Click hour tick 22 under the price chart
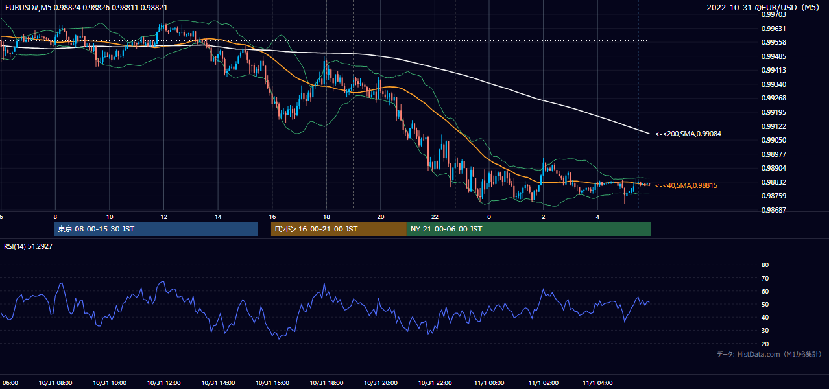The image size is (829, 389). 435,217
